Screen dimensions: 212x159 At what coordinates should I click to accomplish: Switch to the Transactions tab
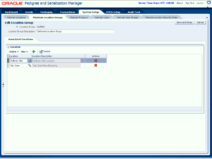click(x=68, y=12)
